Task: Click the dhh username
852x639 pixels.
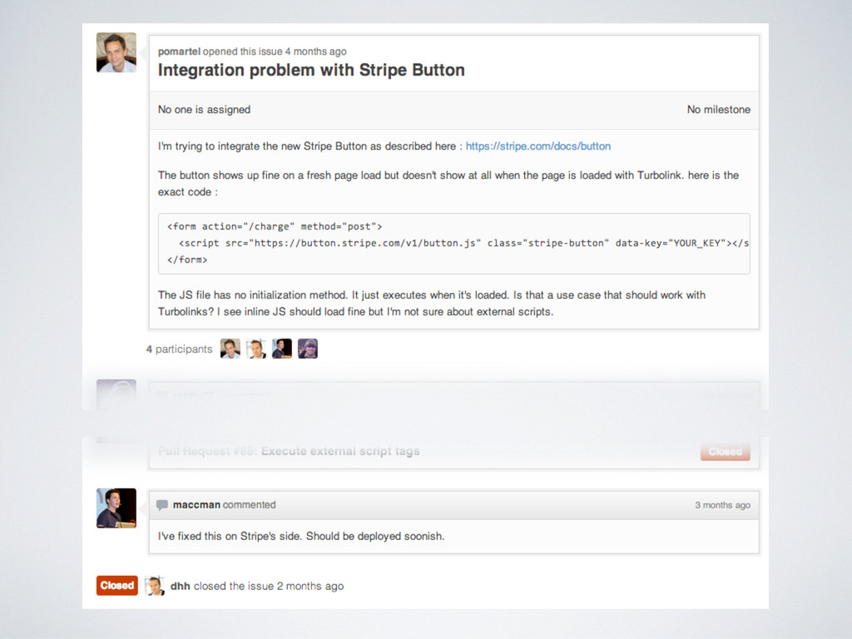Action: (x=181, y=587)
